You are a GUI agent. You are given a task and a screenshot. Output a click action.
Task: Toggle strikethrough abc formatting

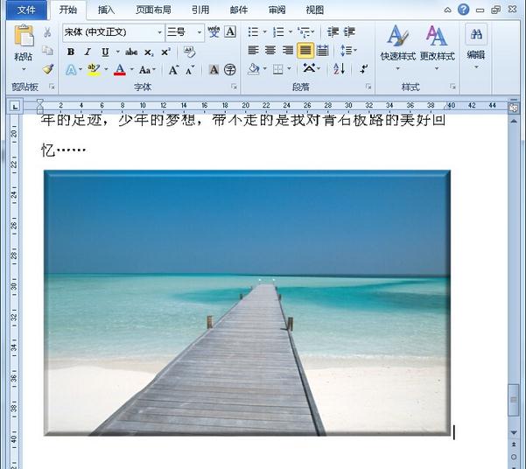pyautogui.click(x=131, y=52)
